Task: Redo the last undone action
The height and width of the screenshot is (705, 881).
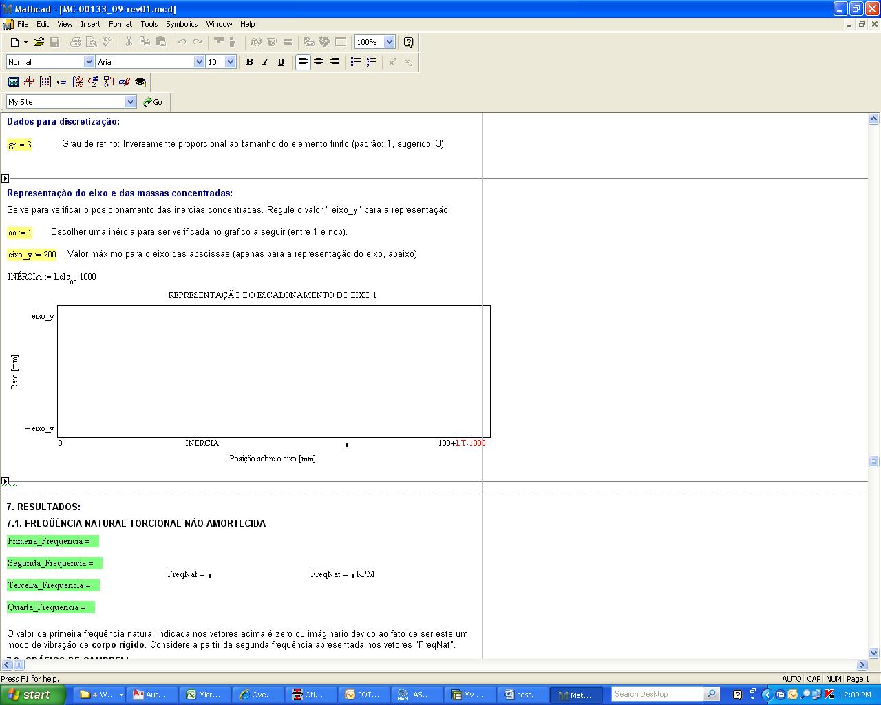Action: click(198, 42)
